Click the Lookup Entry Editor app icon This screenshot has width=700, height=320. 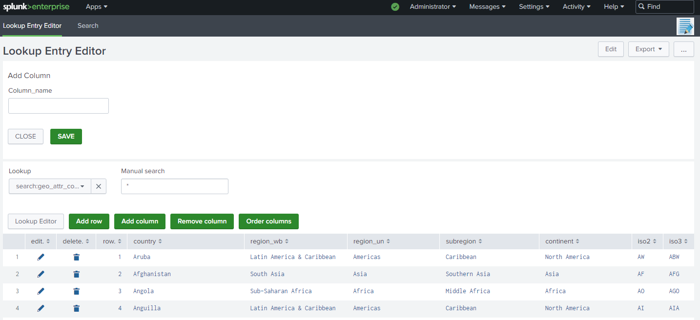click(x=685, y=26)
